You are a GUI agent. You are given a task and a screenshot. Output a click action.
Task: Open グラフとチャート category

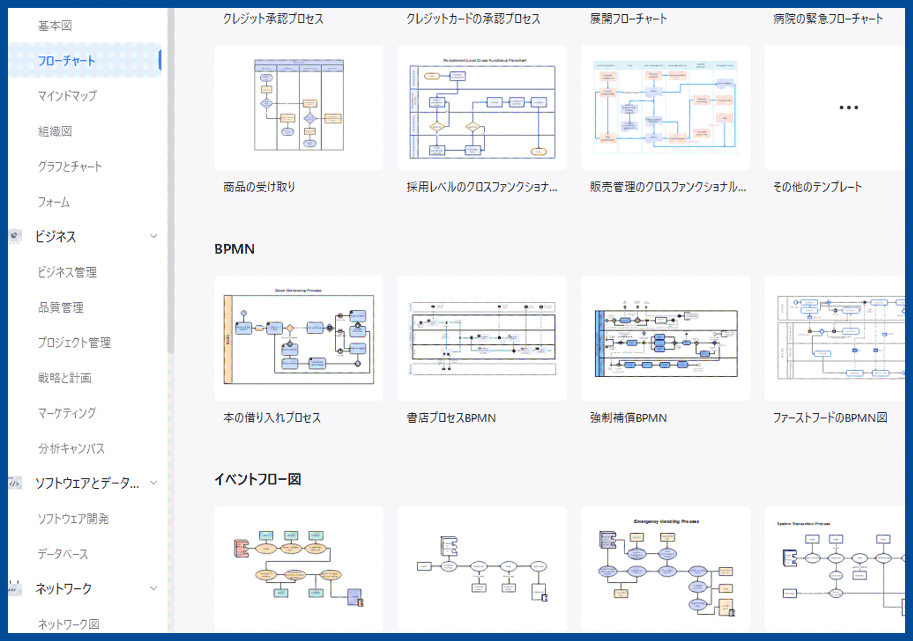pyautogui.click(x=70, y=166)
